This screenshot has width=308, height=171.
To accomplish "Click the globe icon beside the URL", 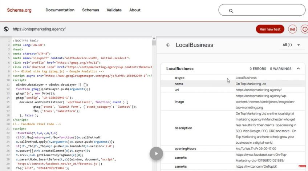I will [x=6, y=29].
